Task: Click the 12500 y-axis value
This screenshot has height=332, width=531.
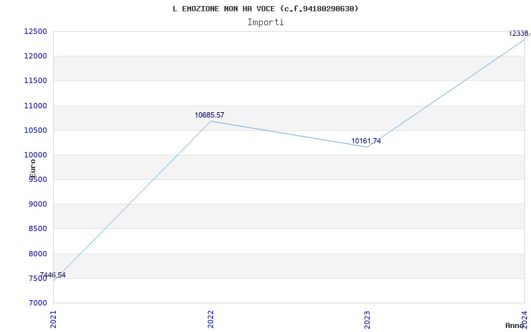Action: (35, 31)
